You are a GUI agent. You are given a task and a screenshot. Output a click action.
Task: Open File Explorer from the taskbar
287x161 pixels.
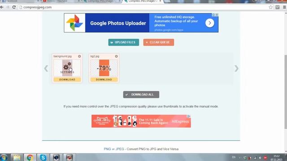[x=17, y=157]
